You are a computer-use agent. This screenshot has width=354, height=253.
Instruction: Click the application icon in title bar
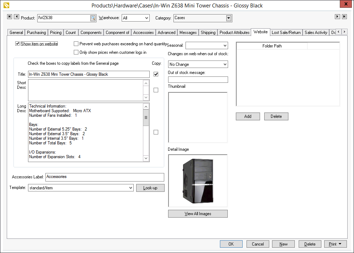coord(6,5)
